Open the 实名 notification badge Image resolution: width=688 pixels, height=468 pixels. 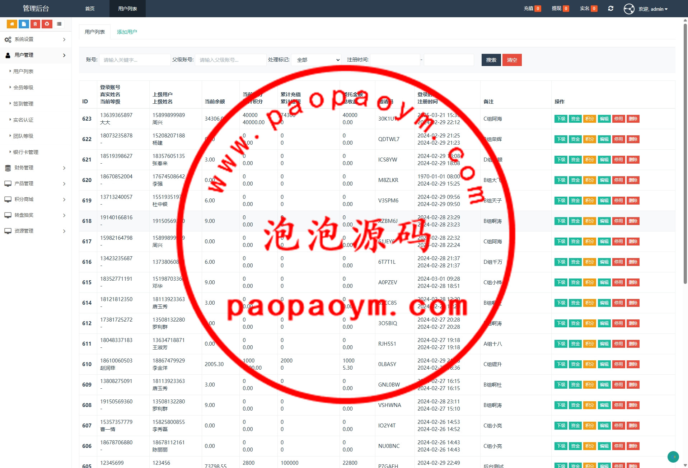click(594, 9)
